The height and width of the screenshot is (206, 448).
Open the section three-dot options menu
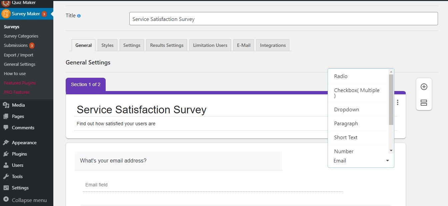[x=398, y=102]
